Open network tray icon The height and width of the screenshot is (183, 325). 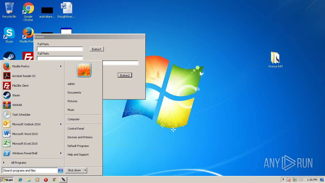pyautogui.click(x=295, y=180)
